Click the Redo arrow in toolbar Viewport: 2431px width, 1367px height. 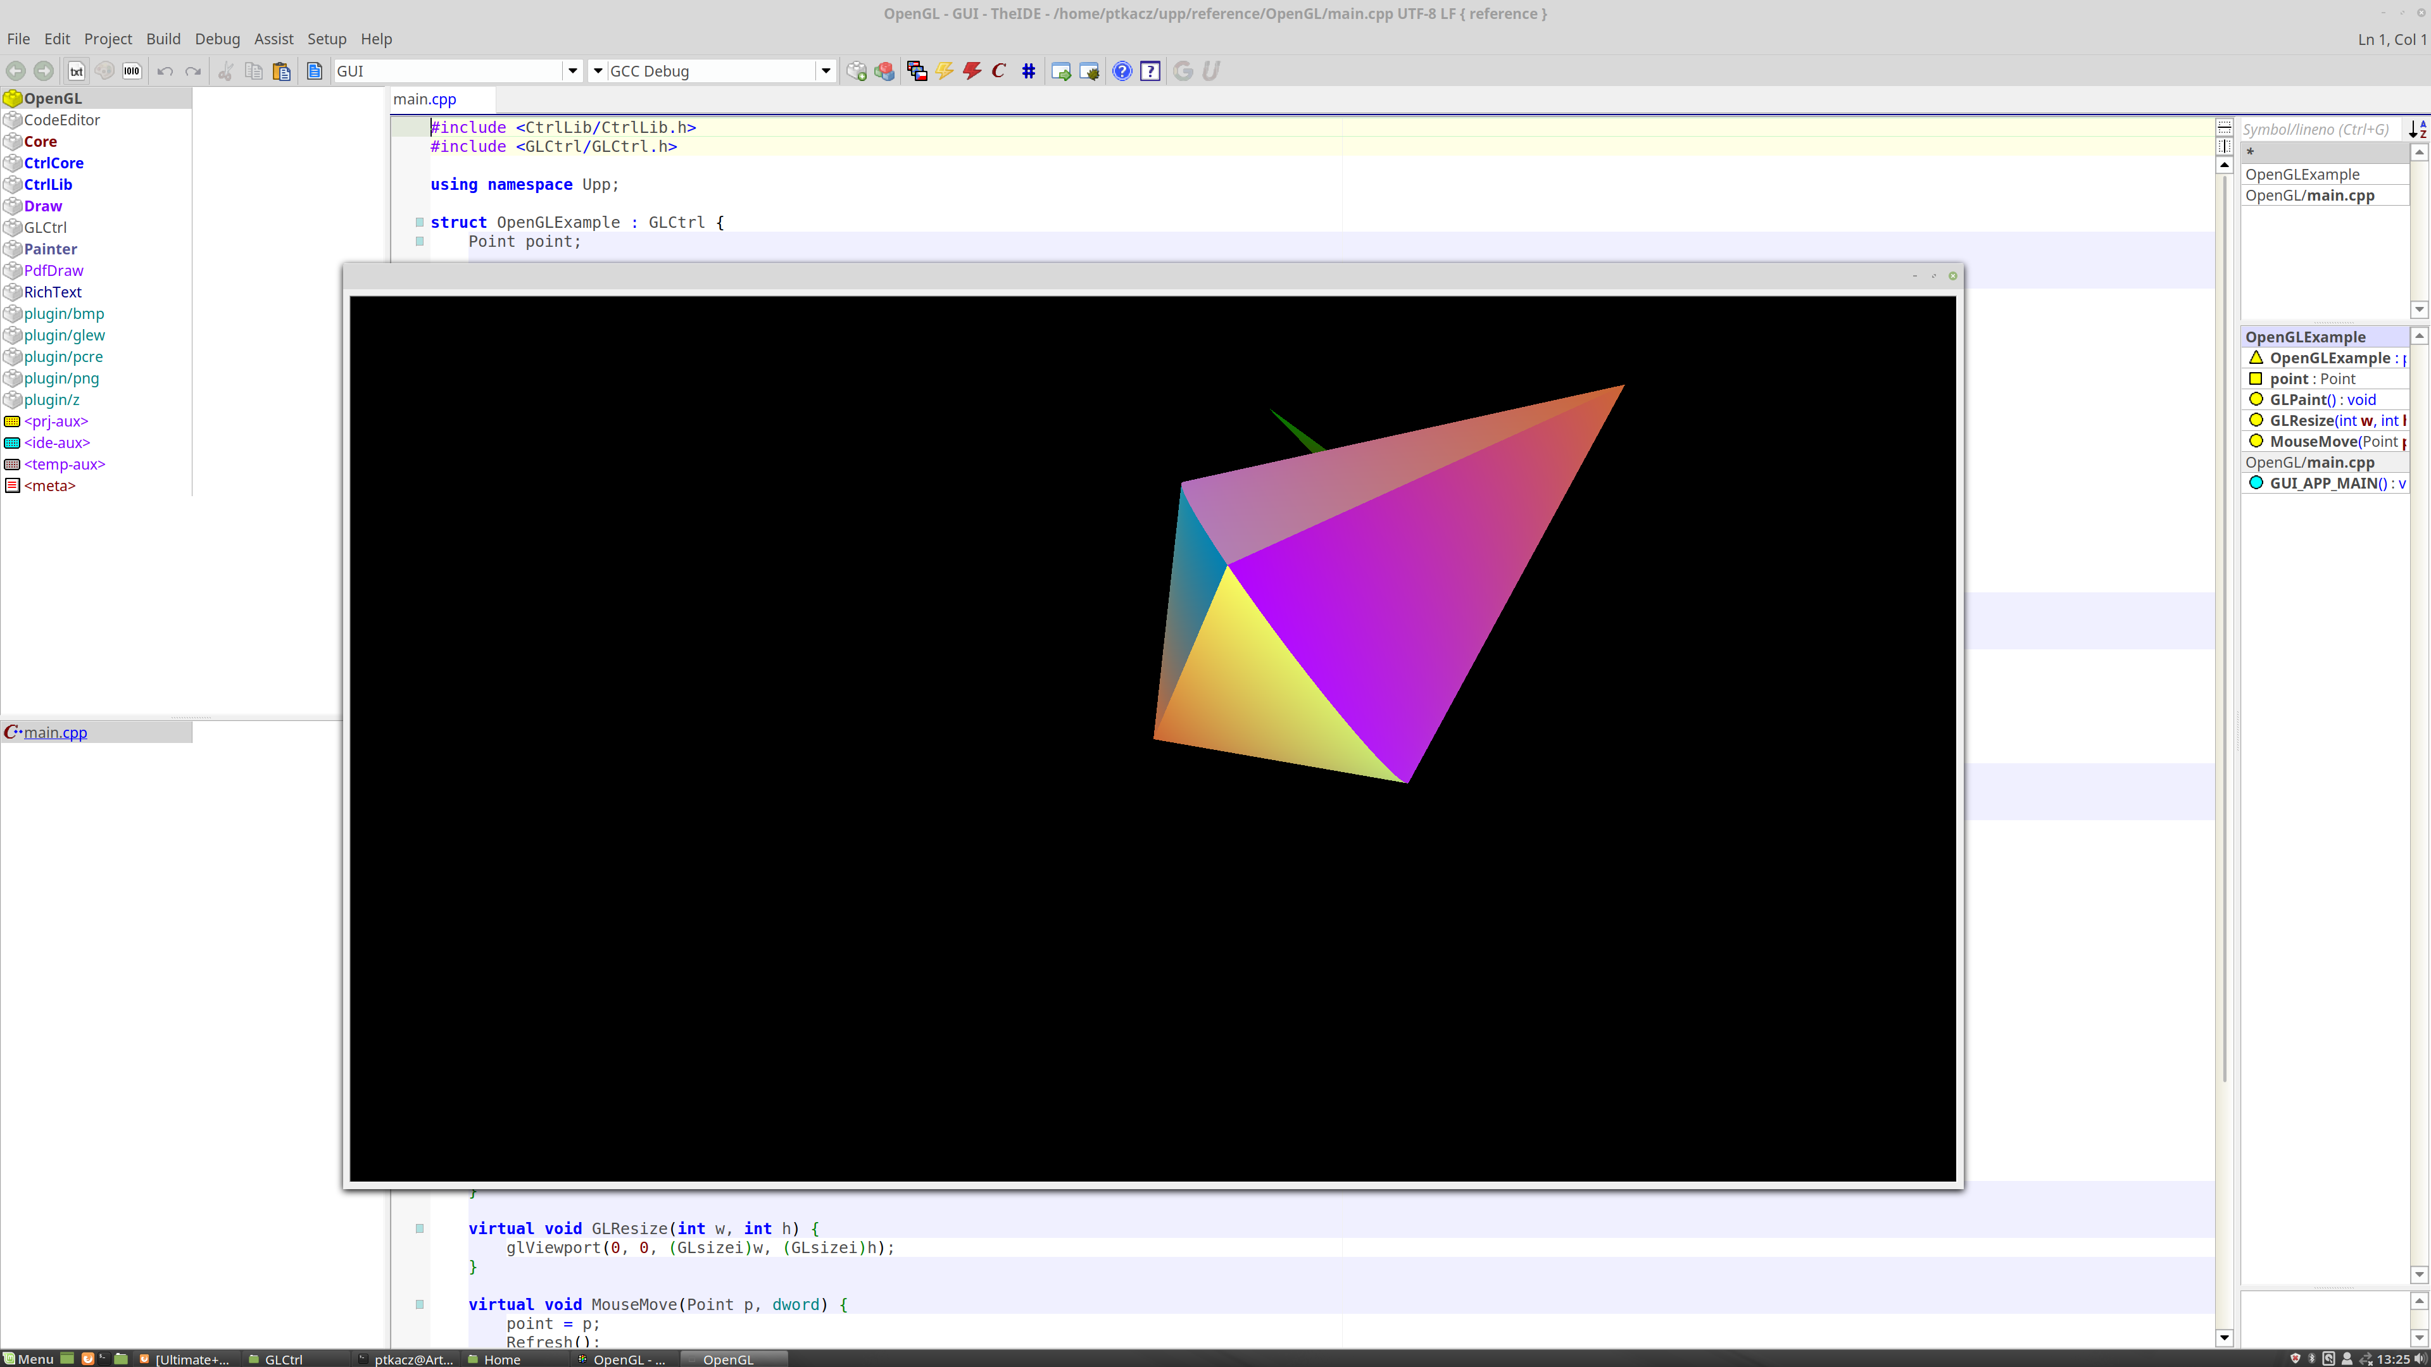click(192, 71)
